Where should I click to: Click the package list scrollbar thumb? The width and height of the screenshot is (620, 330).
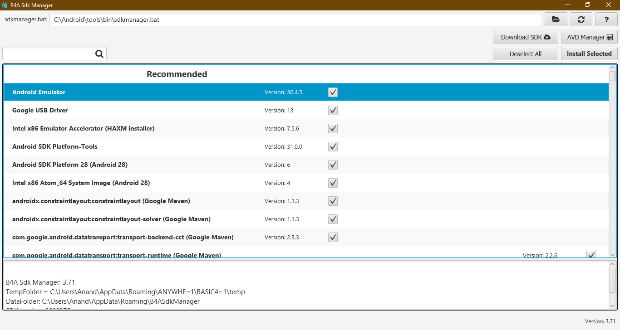(x=613, y=76)
